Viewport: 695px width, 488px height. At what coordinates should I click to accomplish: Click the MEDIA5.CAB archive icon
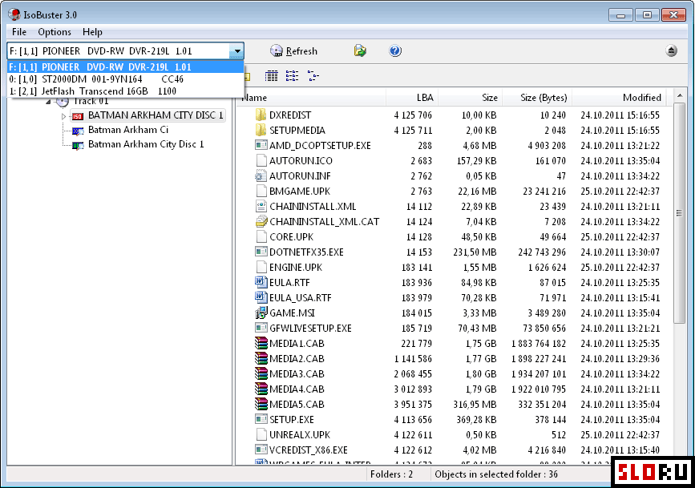tap(261, 404)
